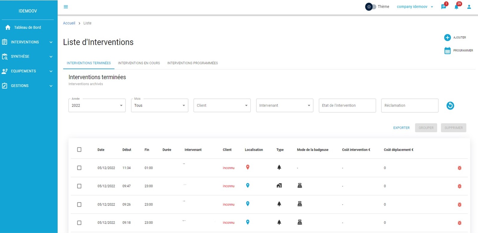The image size is (478, 233).
Task: Click the building type icon in 09:47 row
Action: (x=279, y=186)
